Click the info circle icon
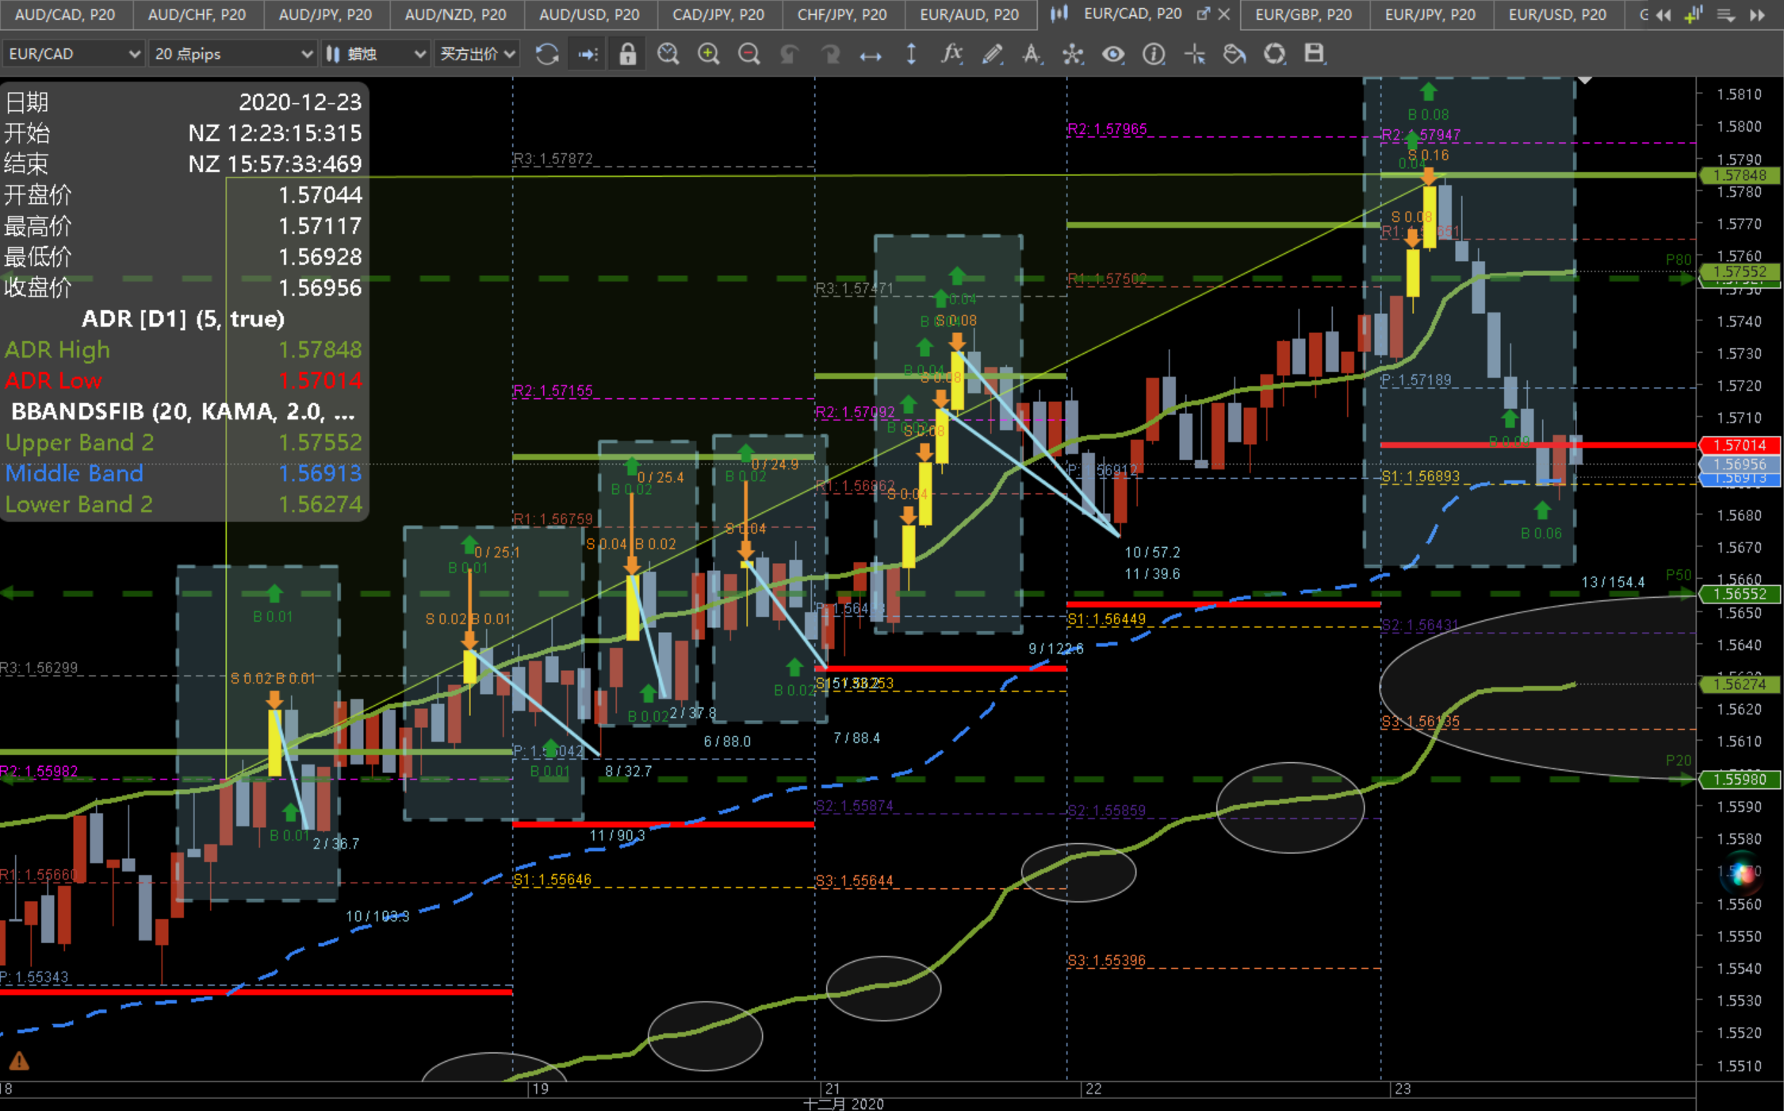 pyautogui.click(x=1154, y=54)
